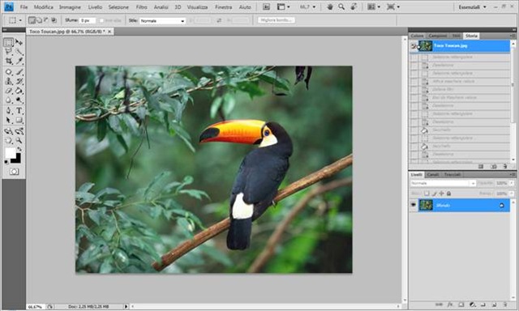
Task: Toggle lock all icon in Layers panel
Action: click(x=448, y=194)
